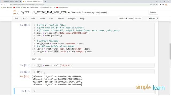Open the File menu
This screenshot has height=96, width=171.
16,18
